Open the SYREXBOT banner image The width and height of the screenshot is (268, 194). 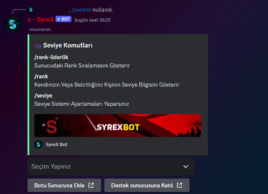point(118,125)
